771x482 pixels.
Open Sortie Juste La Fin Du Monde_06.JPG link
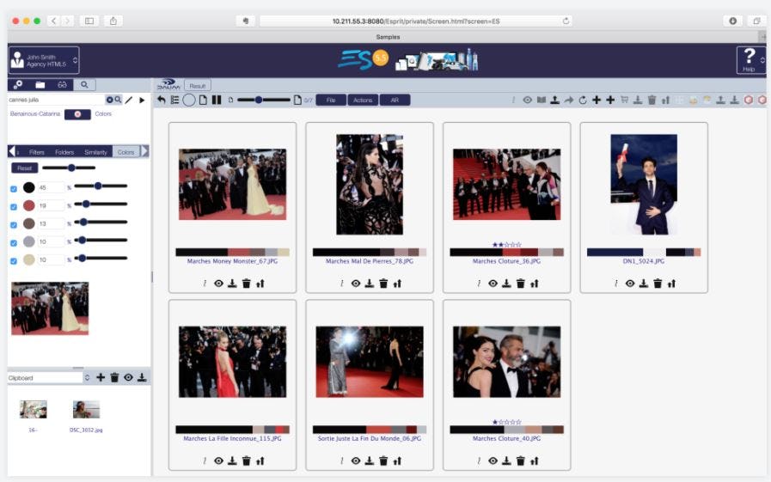click(x=370, y=439)
